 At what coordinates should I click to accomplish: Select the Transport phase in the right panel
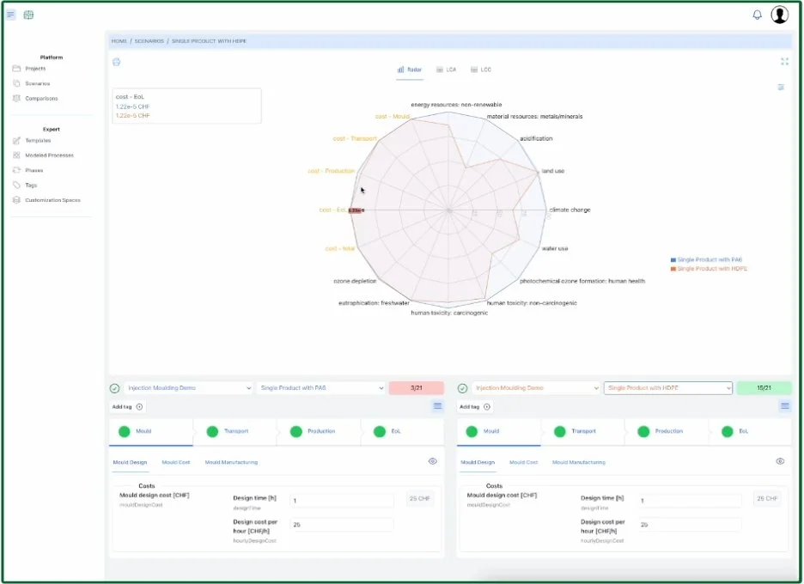click(x=583, y=432)
